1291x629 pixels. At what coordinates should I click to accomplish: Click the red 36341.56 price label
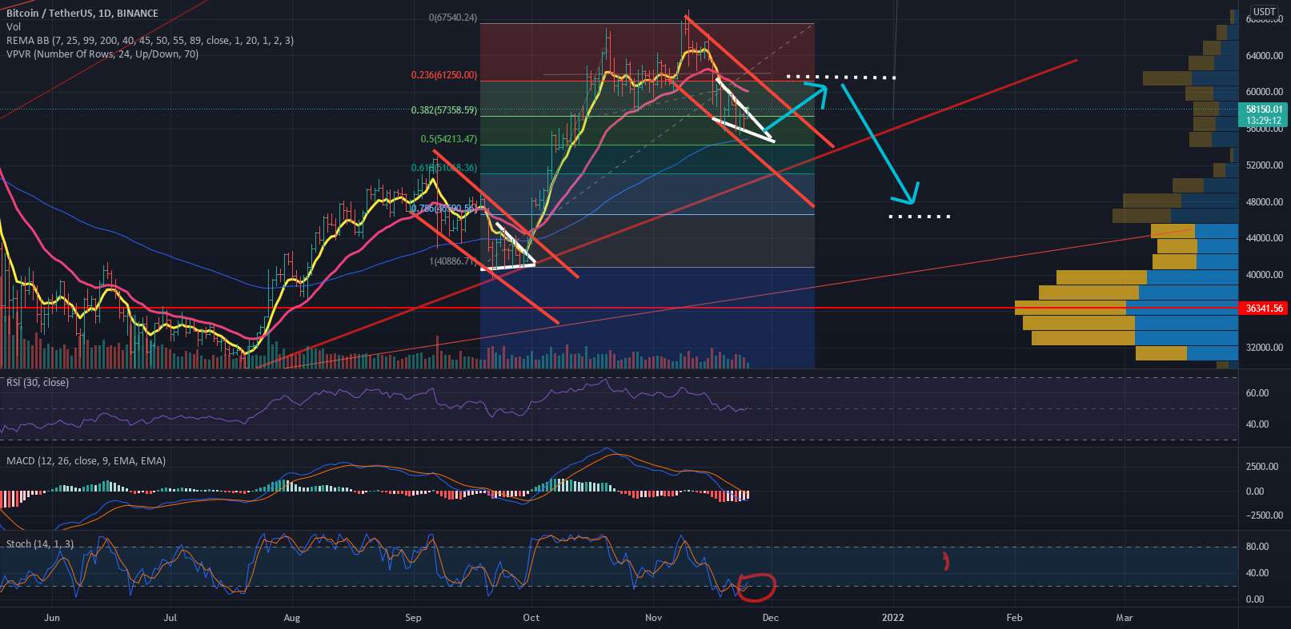1264,308
